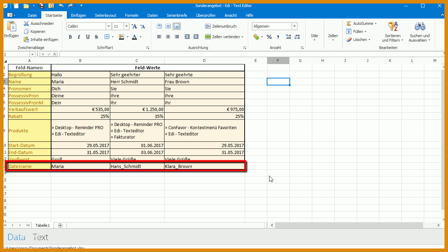Click the increase decimal places icon
Viewport: 448px width, 252px height.
[x=288, y=37]
